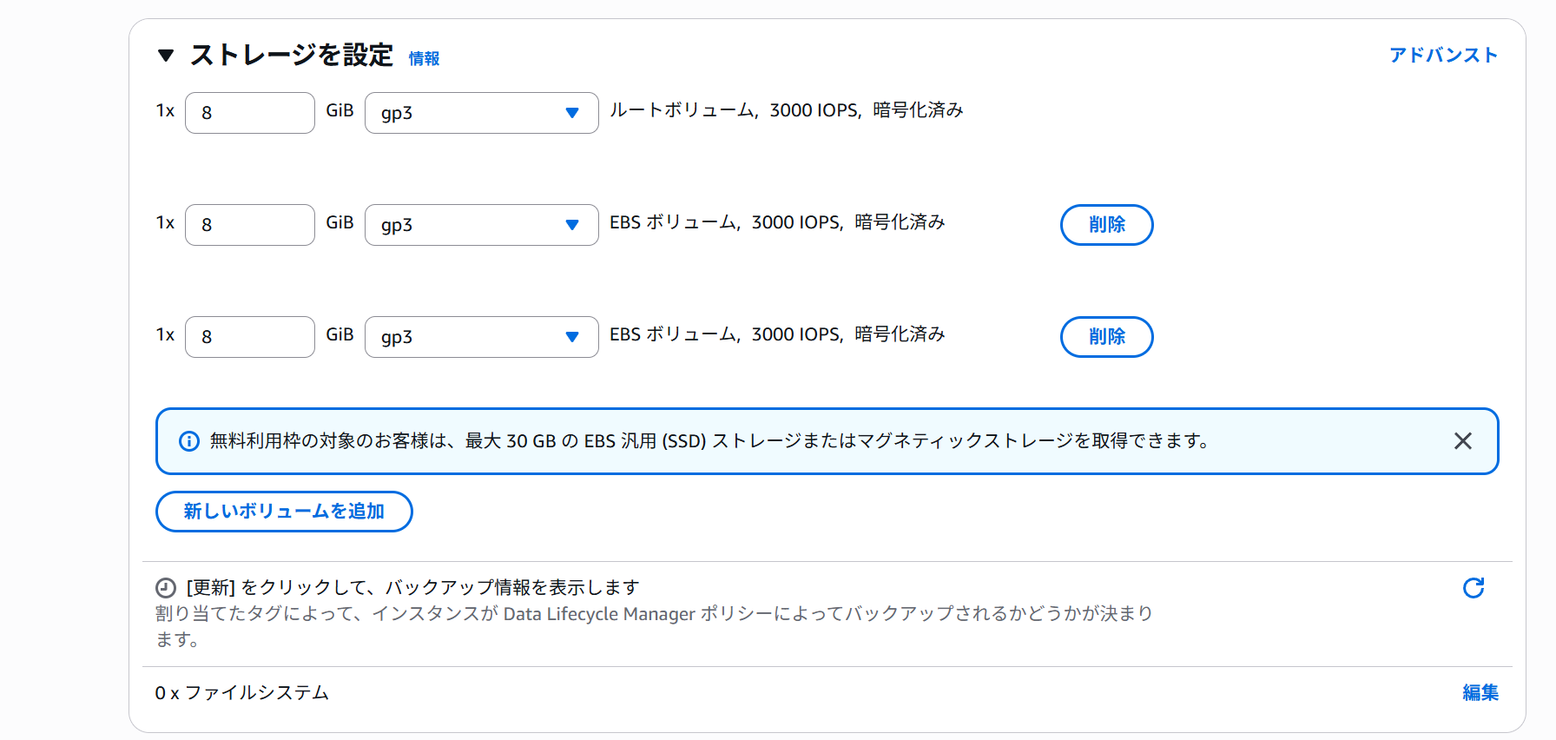Click the root volume dropdown arrow icon

point(572,113)
